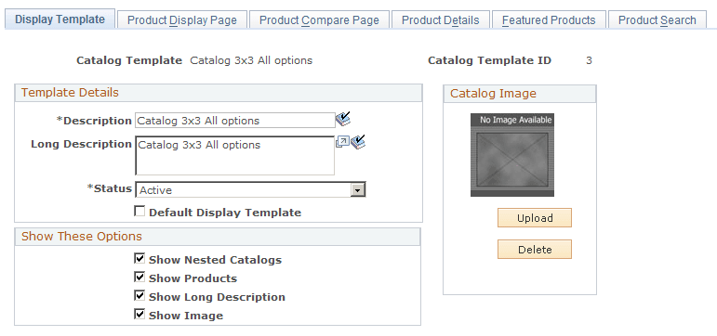
Task: Click the Show These Options header
Action: click(x=218, y=237)
